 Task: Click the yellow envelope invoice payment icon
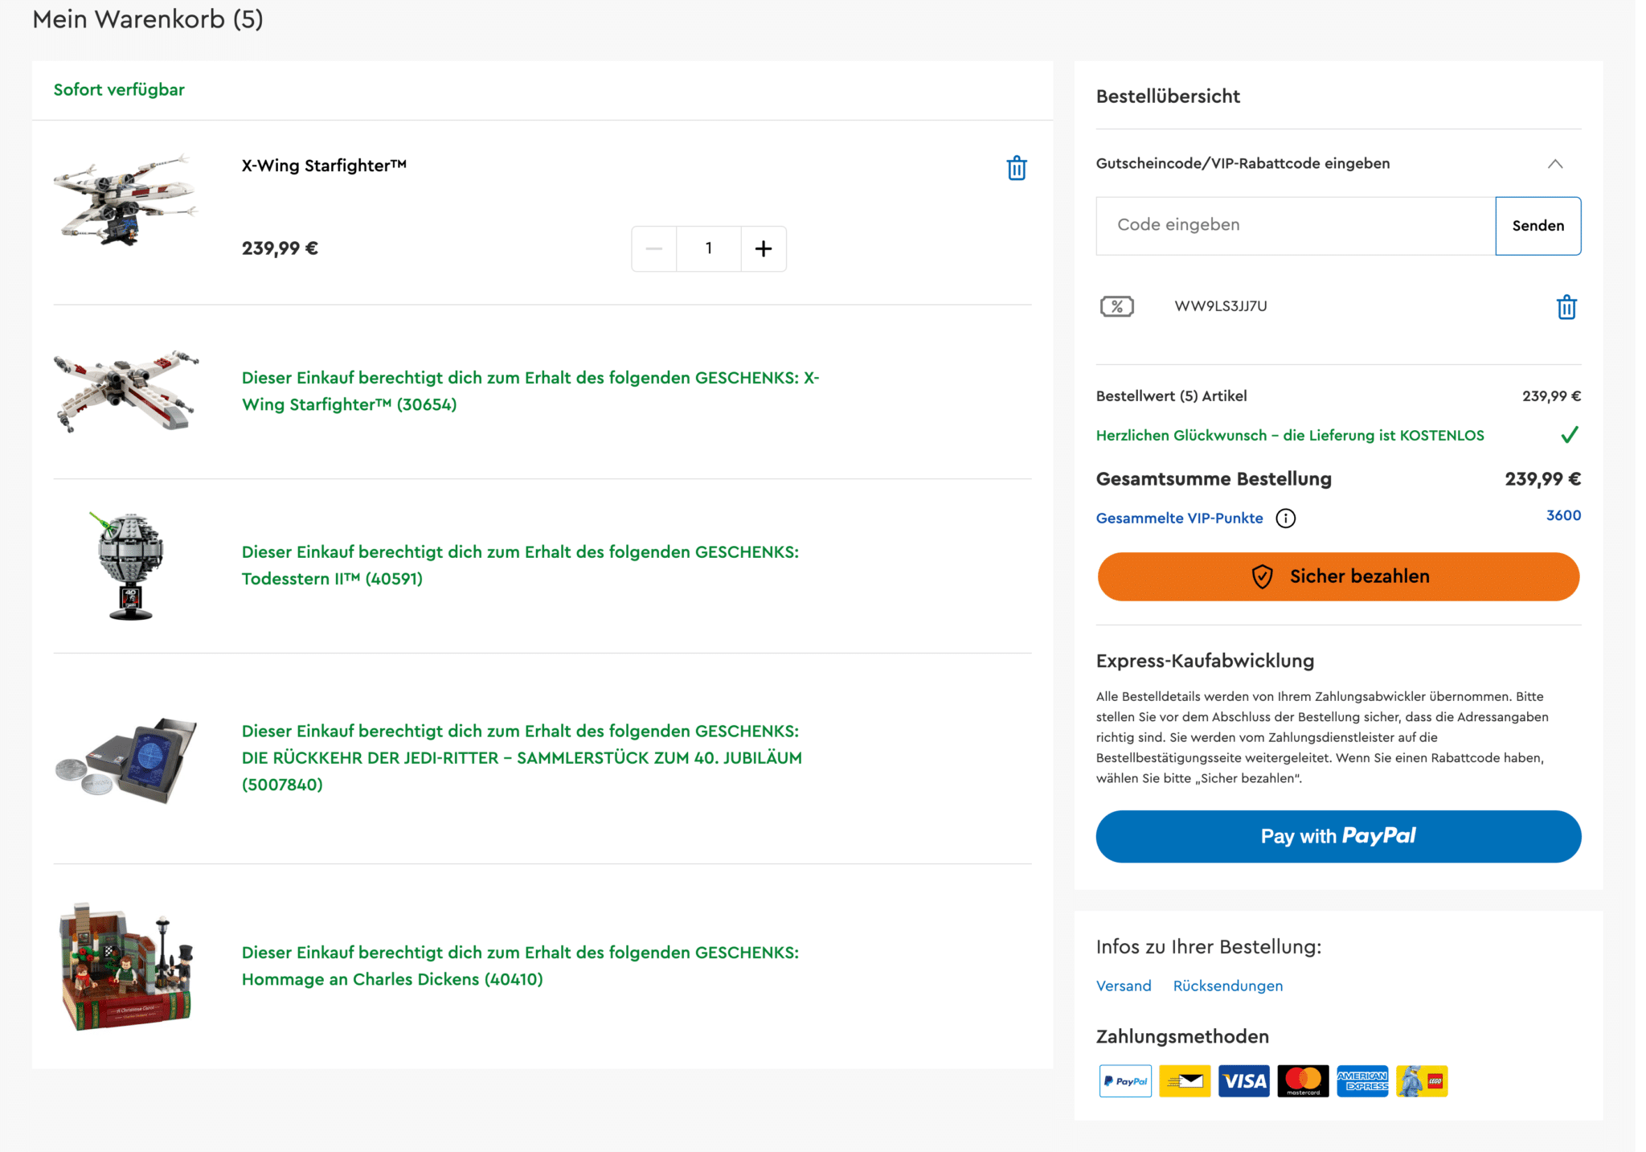click(1185, 1081)
